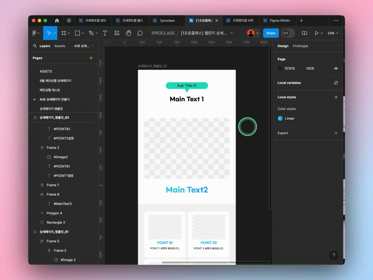Select the Pen tool
Viewport: 373px width, 280px height.
[x=91, y=33]
